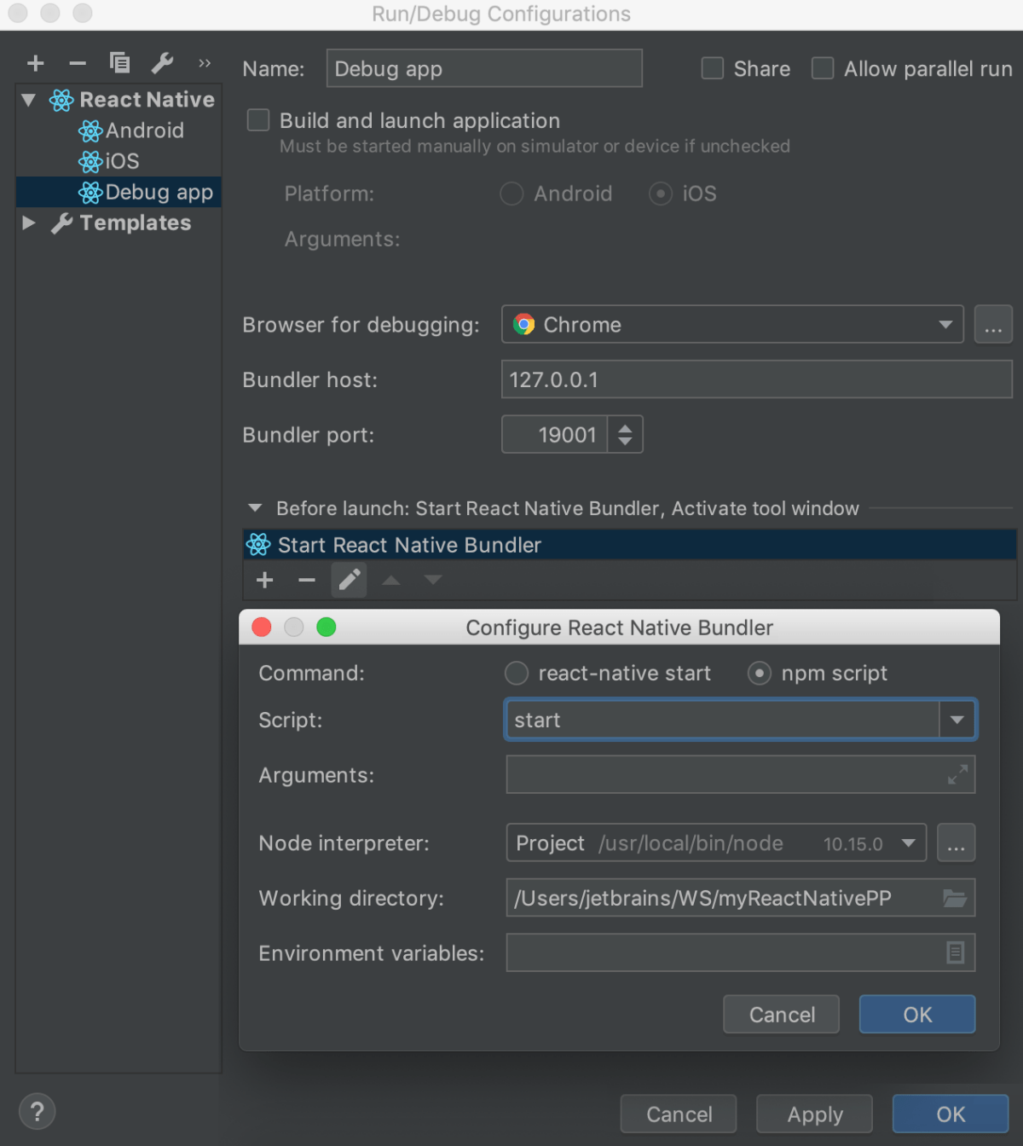Add a before-launch task with plus icon

(265, 580)
